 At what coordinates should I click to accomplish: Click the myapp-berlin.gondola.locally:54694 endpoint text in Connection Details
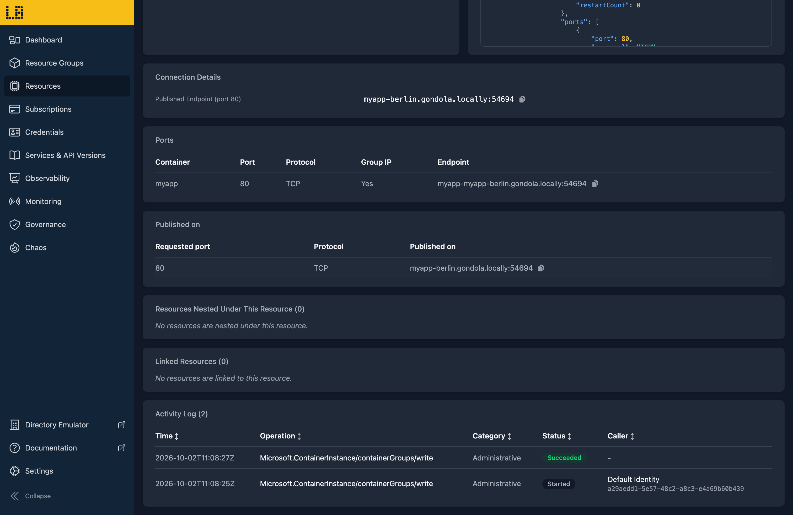pyautogui.click(x=438, y=99)
